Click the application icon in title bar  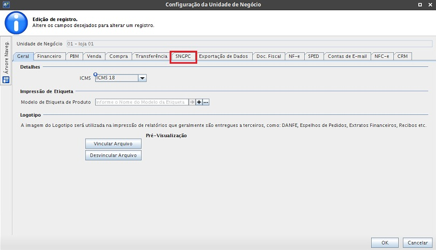tap(6, 4)
